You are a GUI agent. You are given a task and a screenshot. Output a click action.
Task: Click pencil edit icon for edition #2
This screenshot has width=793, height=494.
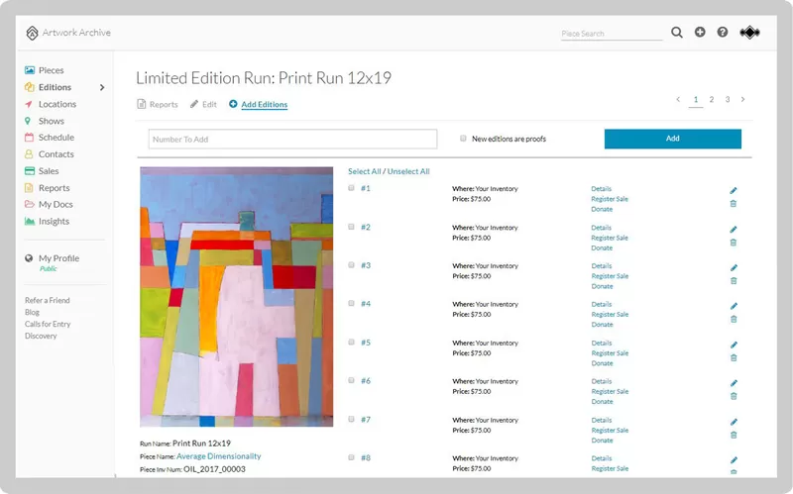[x=734, y=230]
